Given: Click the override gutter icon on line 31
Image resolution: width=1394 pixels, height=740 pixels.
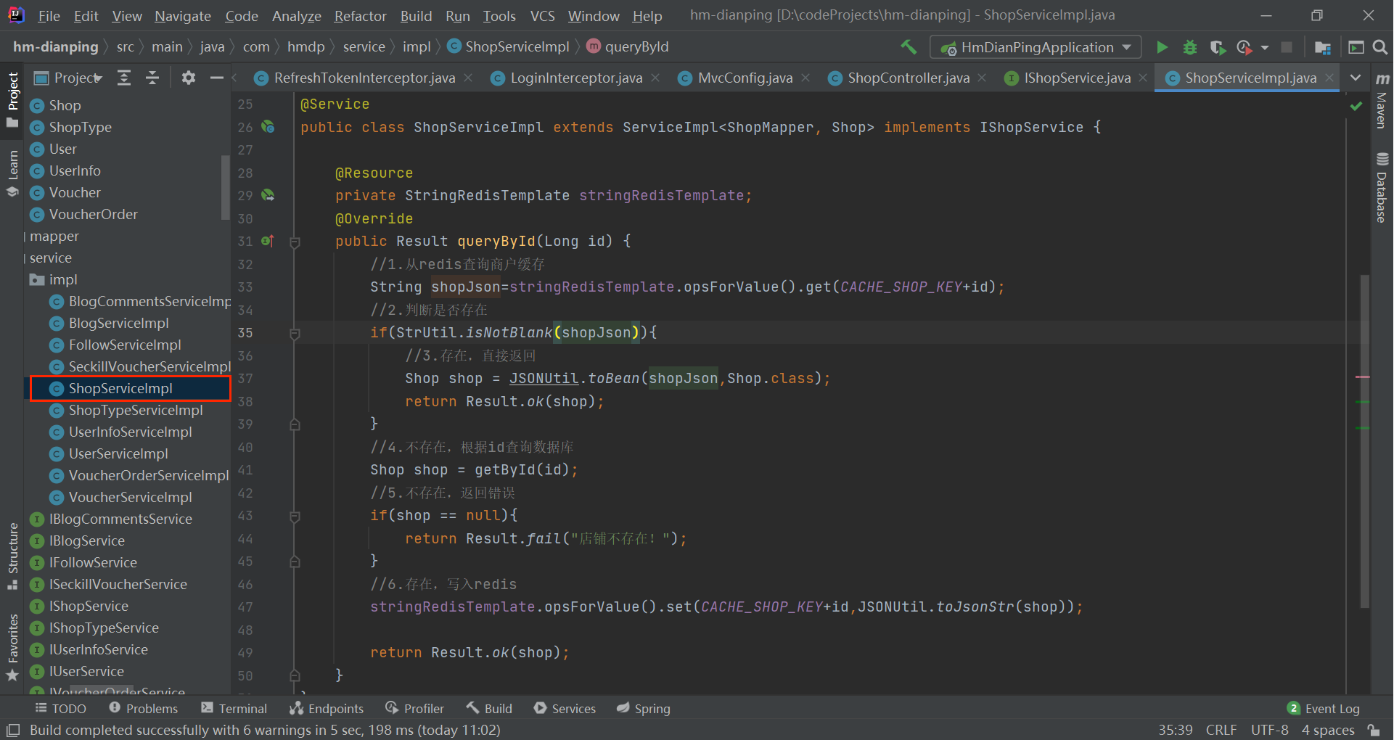Looking at the screenshot, I should (x=268, y=241).
